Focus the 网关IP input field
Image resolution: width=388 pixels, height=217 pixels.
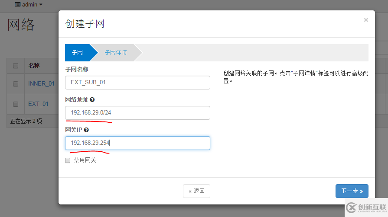click(137, 143)
